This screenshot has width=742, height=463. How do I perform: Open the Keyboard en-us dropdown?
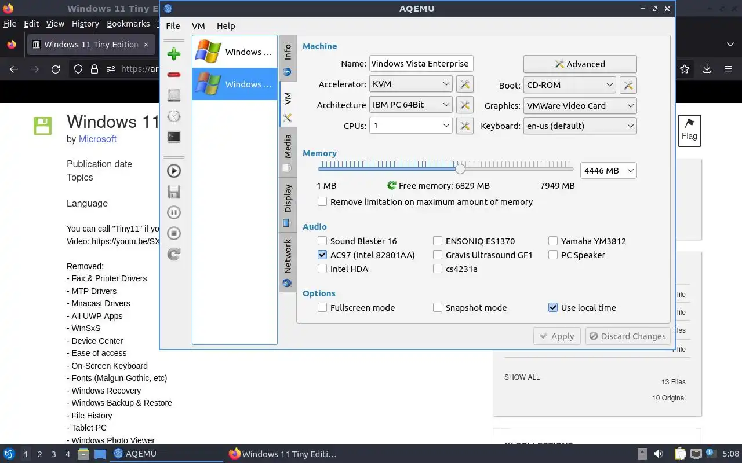pos(580,126)
